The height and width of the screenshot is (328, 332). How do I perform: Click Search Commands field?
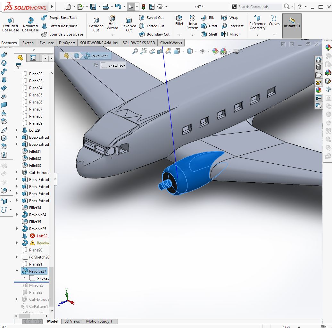click(259, 7)
